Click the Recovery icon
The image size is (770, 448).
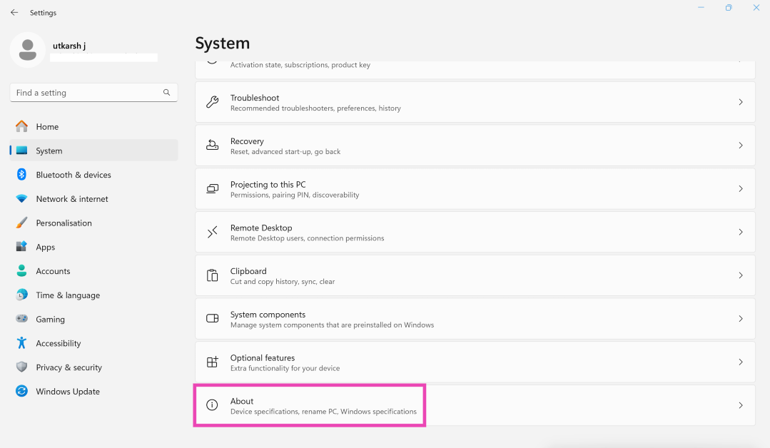click(x=212, y=146)
